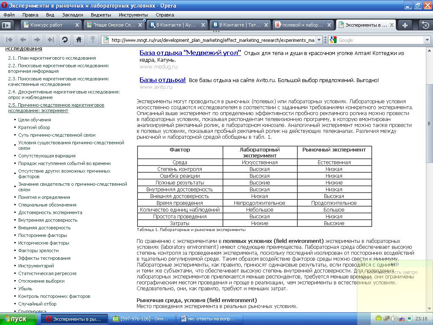
Task: Open the 'Убыль' sidebar link
Action: 25,289
